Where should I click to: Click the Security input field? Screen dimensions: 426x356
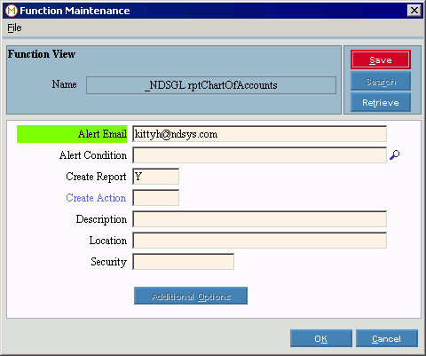[184, 262]
